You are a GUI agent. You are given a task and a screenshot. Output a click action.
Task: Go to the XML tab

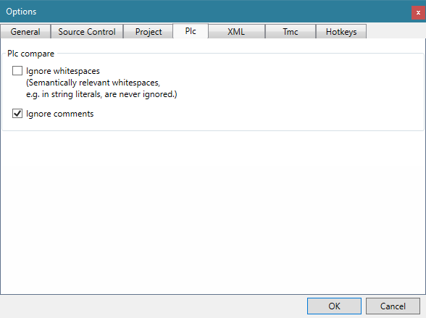click(x=236, y=31)
